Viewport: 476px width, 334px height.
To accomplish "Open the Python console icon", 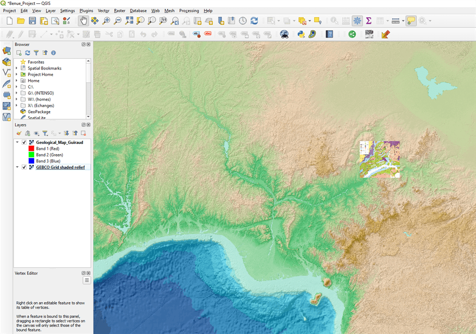I will [301, 34].
